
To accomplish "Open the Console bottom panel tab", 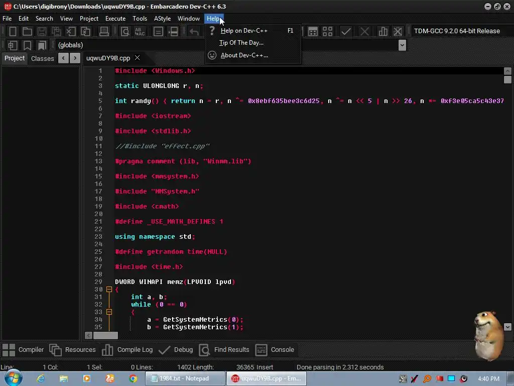I will tap(275, 350).
